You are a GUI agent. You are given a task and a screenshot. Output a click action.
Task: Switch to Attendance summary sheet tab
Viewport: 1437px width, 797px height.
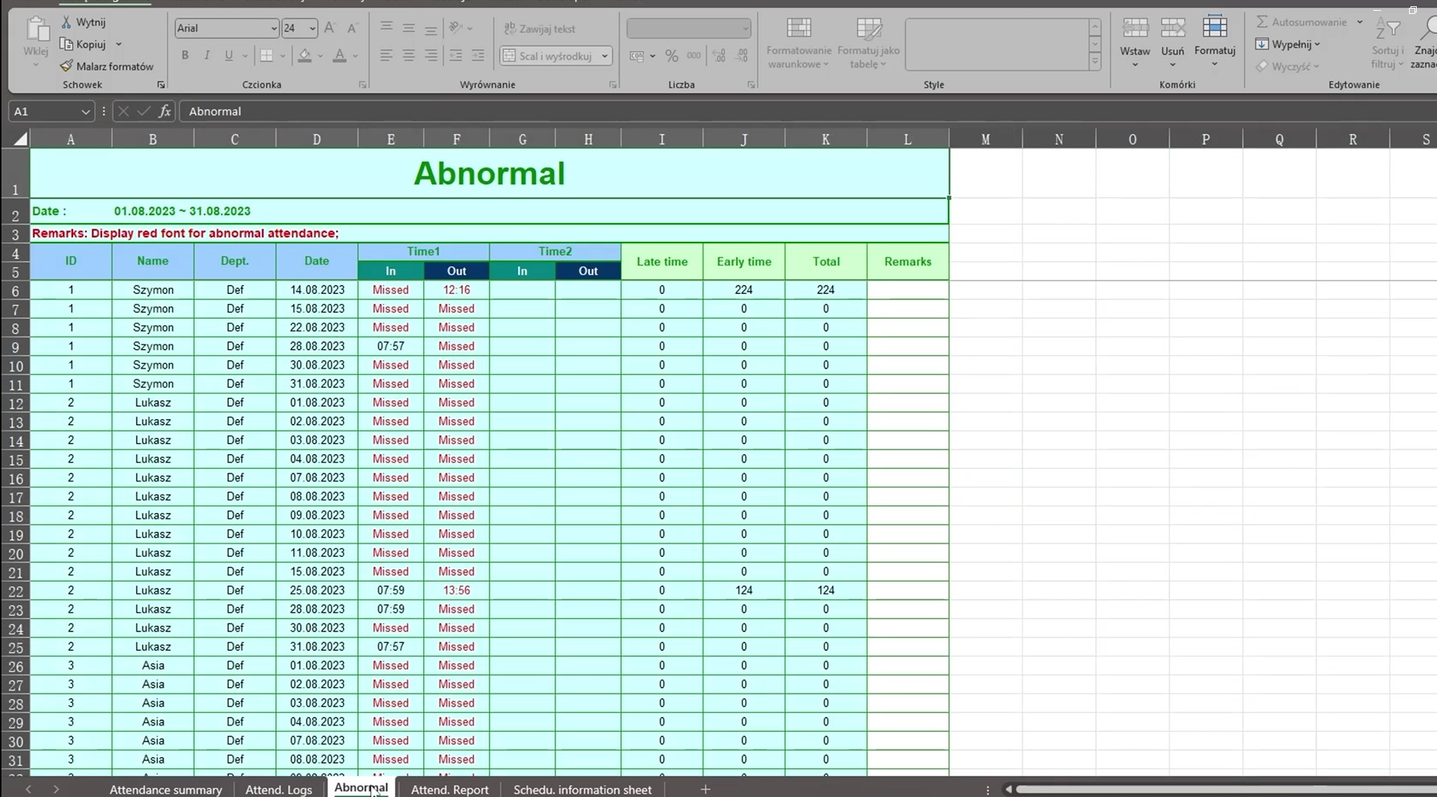pos(166,789)
